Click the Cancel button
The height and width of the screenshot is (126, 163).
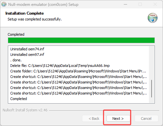click(146, 119)
